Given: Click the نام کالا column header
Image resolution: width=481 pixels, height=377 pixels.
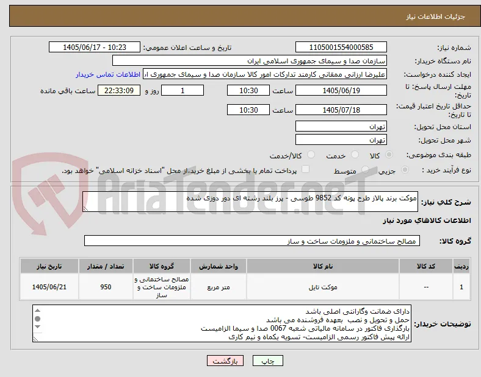Looking at the screenshot, I should (323, 266).
